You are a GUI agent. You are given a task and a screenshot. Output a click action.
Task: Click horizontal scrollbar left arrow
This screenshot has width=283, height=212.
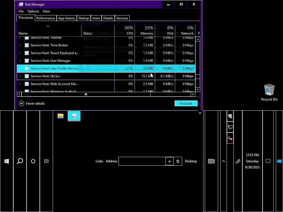click(x=19, y=94)
